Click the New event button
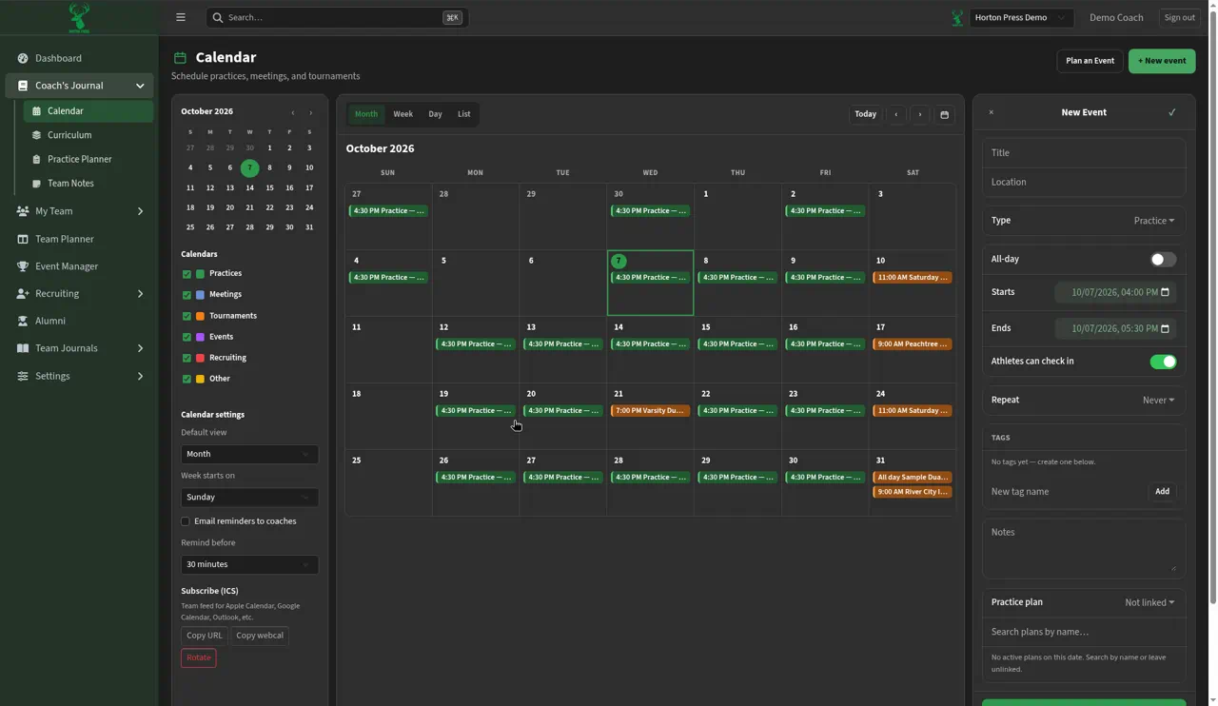The height and width of the screenshot is (706, 1218). [x=1162, y=61]
